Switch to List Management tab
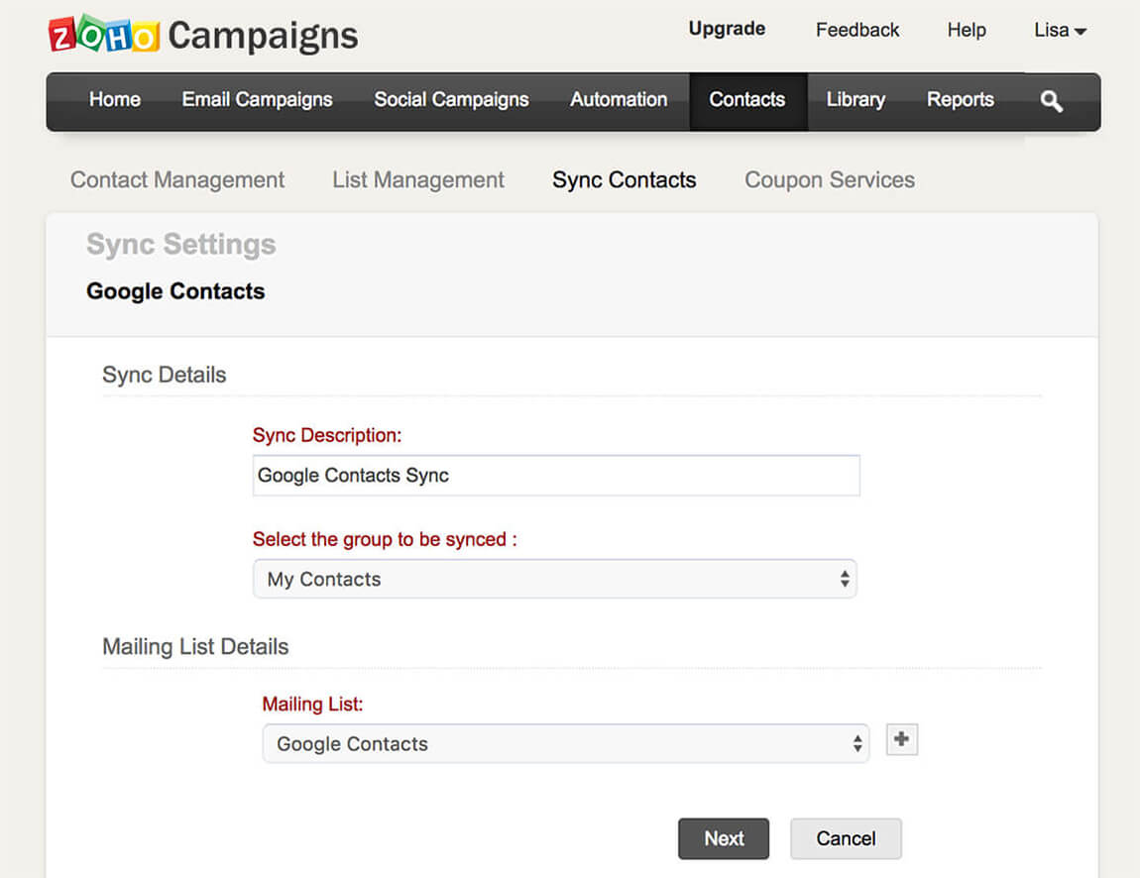The width and height of the screenshot is (1140, 878). click(x=418, y=180)
